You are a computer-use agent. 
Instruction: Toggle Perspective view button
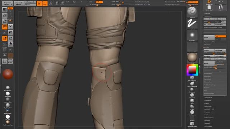pyautogui.click(x=5, y=27)
